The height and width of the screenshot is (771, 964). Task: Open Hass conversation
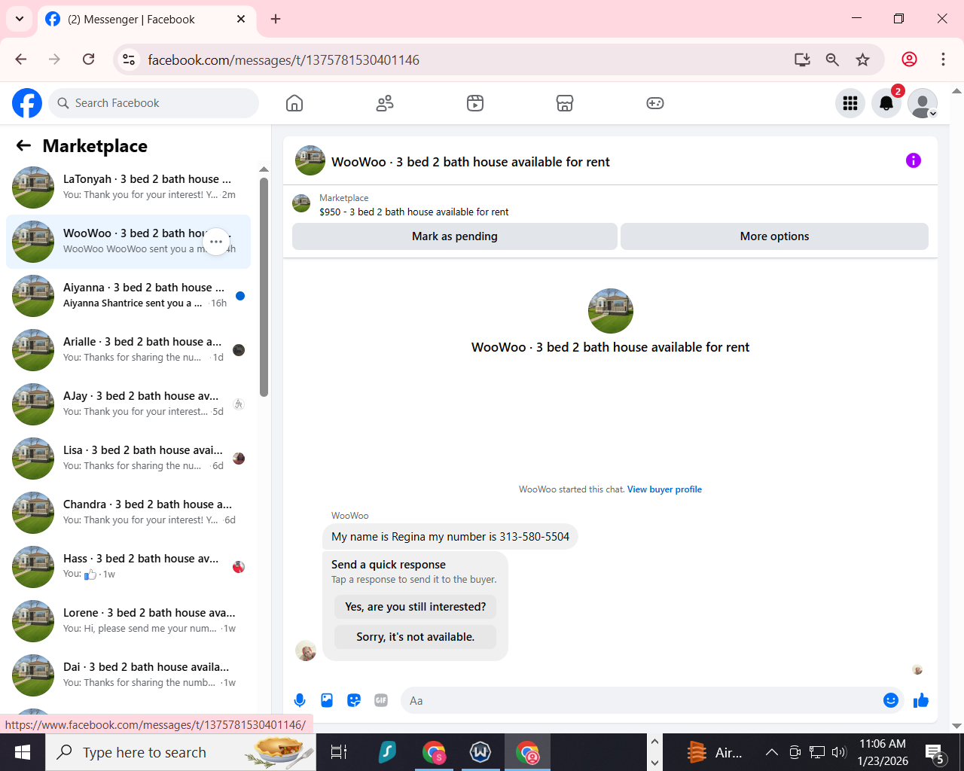tap(128, 567)
